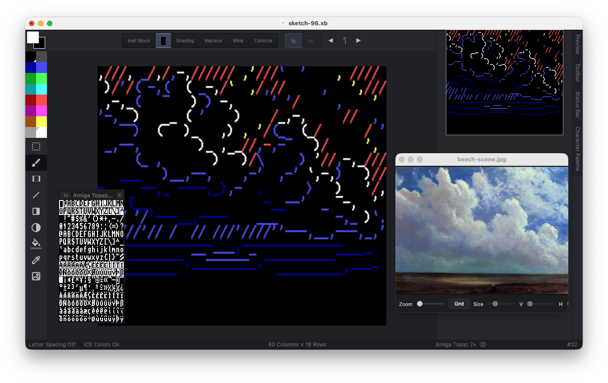
Task: Select the rectangular selection tool
Action: (x=36, y=146)
